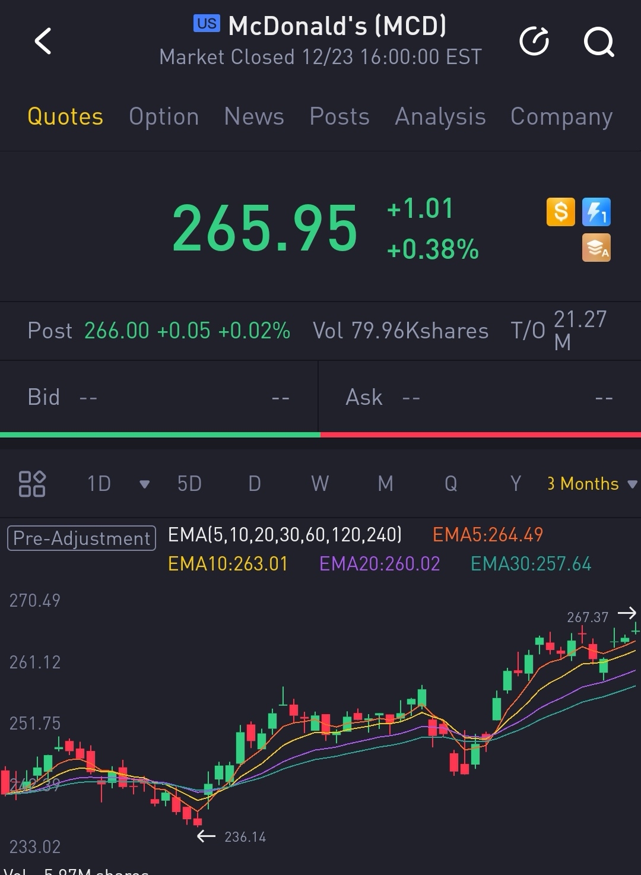Tap the 270.49 axis label
This screenshot has width=641, height=875.
[x=35, y=600]
